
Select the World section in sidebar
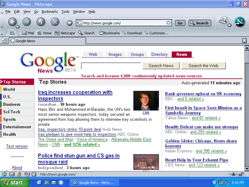(x=17, y=89)
